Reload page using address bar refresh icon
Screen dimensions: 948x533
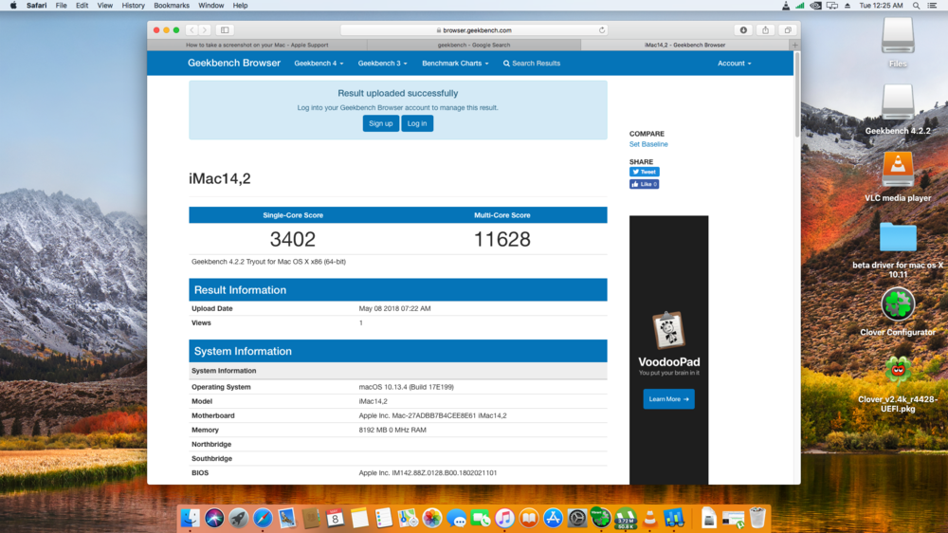click(601, 30)
